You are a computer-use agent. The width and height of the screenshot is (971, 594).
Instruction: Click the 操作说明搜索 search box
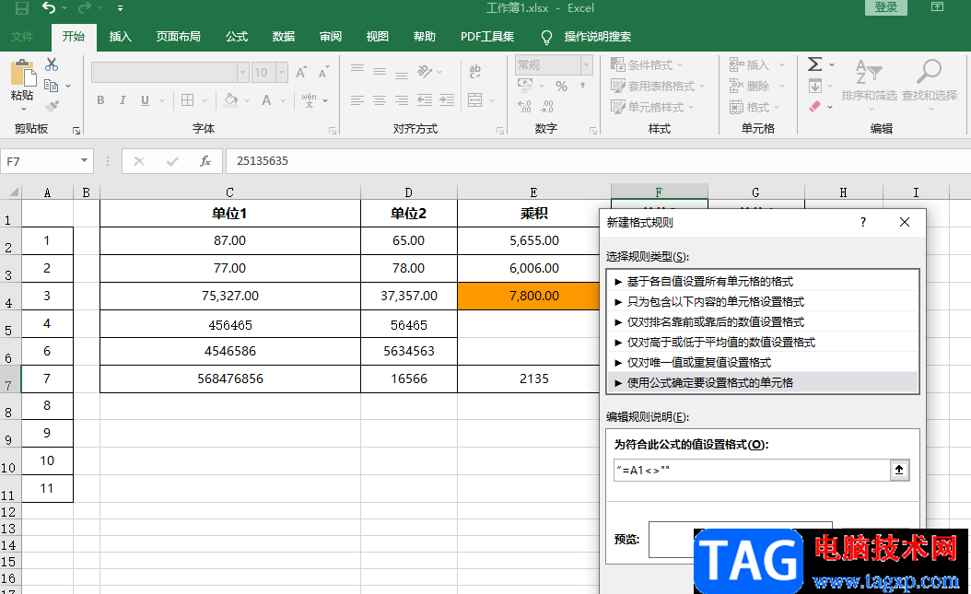pyautogui.click(x=597, y=37)
